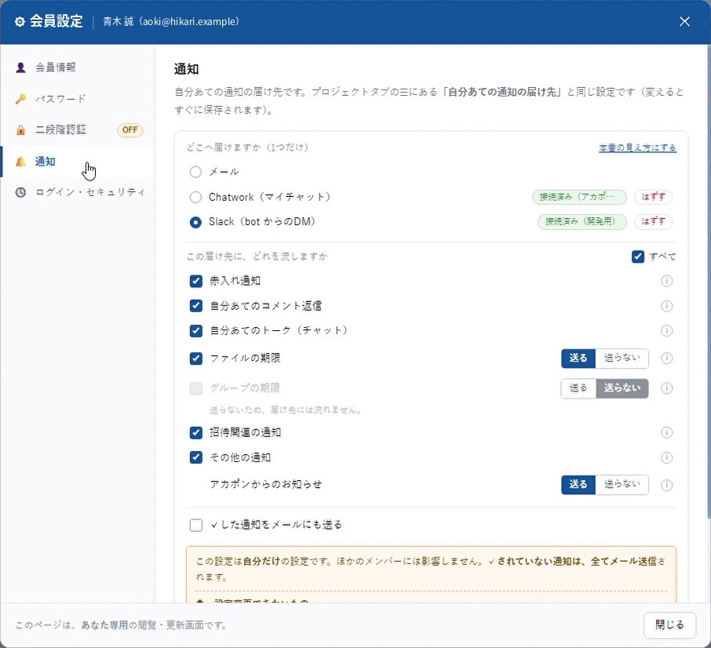
Task: Close the 会員設定 dialog with X
Action: [x=684, y=21]
